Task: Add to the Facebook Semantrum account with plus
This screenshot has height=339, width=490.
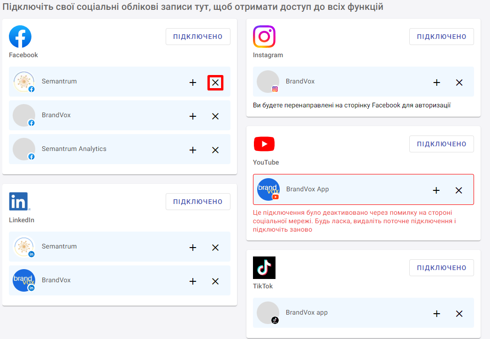Action: (193, 83)
